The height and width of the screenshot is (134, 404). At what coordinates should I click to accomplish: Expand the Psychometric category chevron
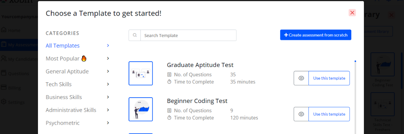[108, 123]
